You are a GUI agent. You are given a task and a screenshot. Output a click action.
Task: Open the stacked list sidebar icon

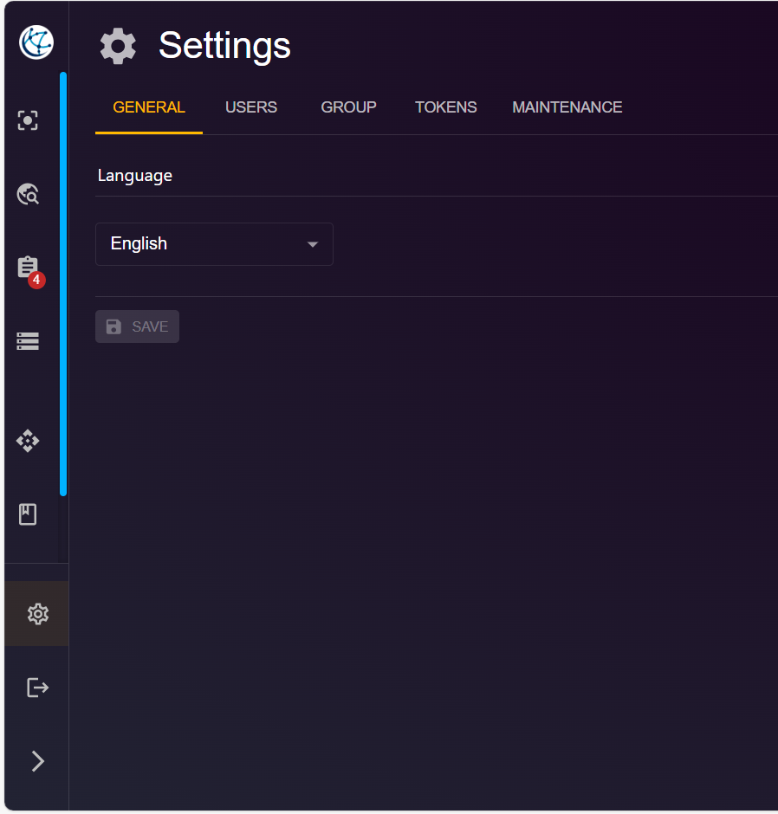(28, 341)
